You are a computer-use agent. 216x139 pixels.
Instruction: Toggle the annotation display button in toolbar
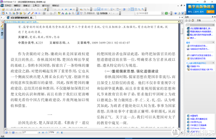78,13
